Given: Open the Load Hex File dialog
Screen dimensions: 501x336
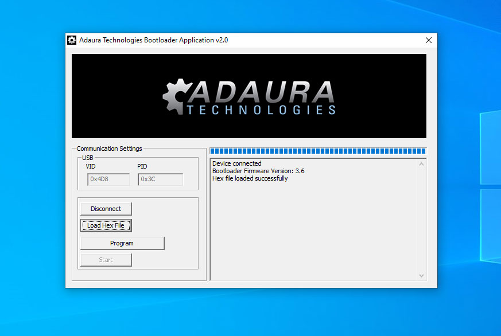Looking at the screenshot, I should coord(106,225).
